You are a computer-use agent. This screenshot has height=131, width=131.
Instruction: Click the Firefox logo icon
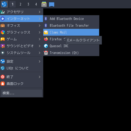pyautogui.click(x=46, y=39)
